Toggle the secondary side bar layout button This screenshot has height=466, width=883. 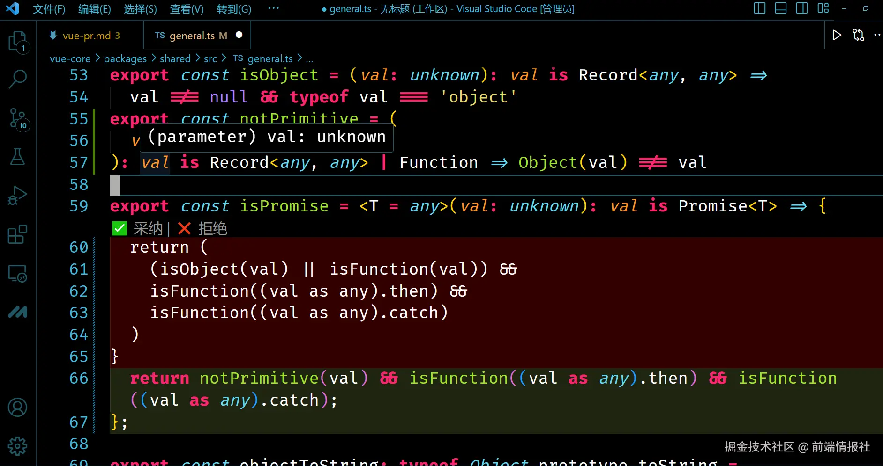[801, 8]
